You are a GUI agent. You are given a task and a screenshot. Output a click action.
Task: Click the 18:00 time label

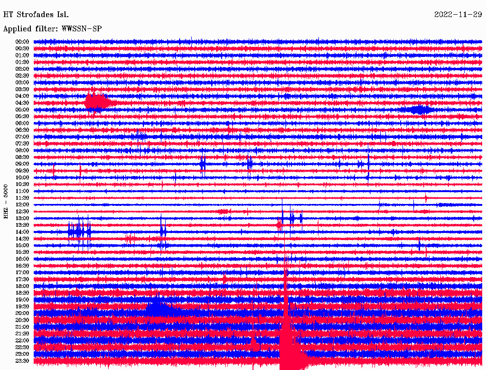(x=22, y=287)
